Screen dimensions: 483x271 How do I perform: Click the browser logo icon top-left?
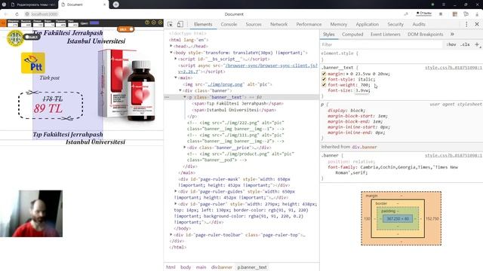click(x=4, y=5)
